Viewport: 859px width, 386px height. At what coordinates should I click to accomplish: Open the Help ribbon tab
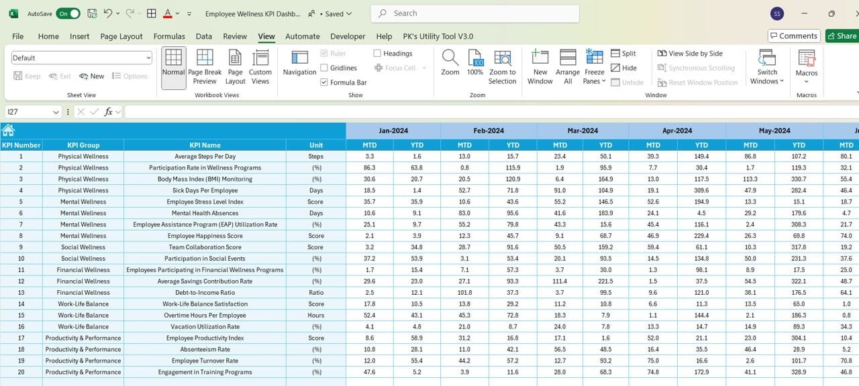pyautogui.click(x=384, y=36)
